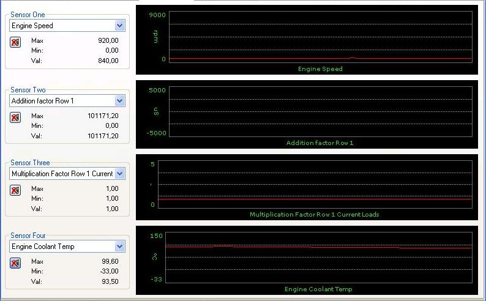Click the green Engine Speed graph caption
The width and height of the screenshot is (486, 301).
[320, 69]
